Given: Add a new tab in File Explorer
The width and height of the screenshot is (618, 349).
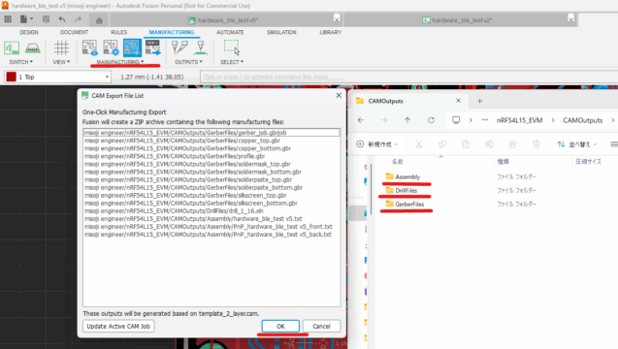Looking at the screenshot, I should (479, 101).
